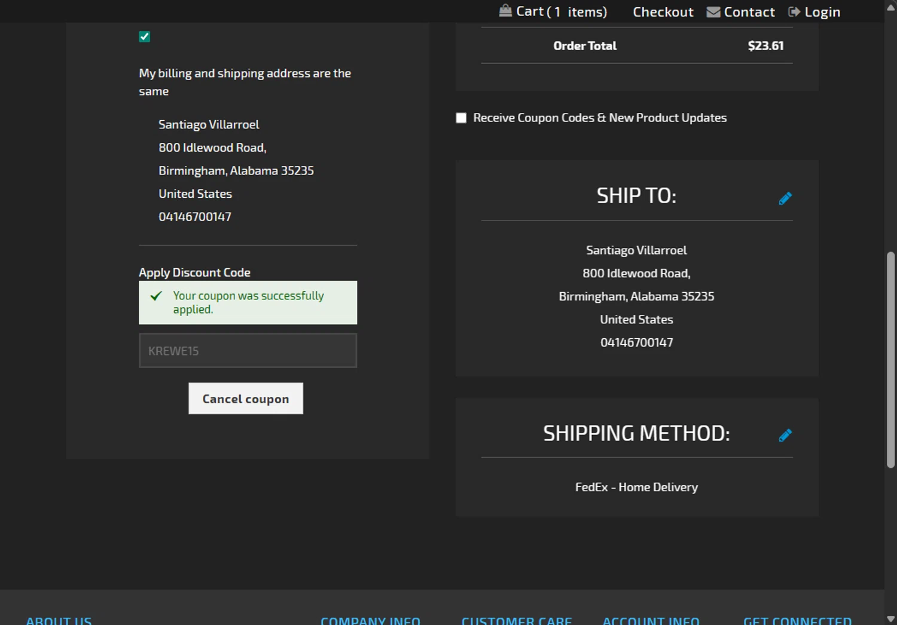This screenshot has width=897, height=625.
Task: Click the KREWE15 discount code field
Action: pyautogui.click(x=248, y=351)
